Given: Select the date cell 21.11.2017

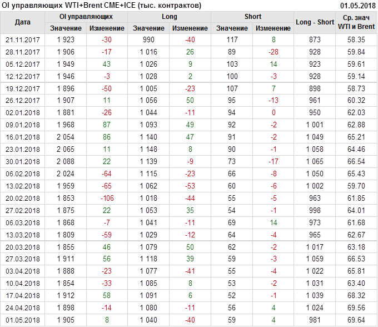Looking at the screenshot, I should click(x=22, y=40).
